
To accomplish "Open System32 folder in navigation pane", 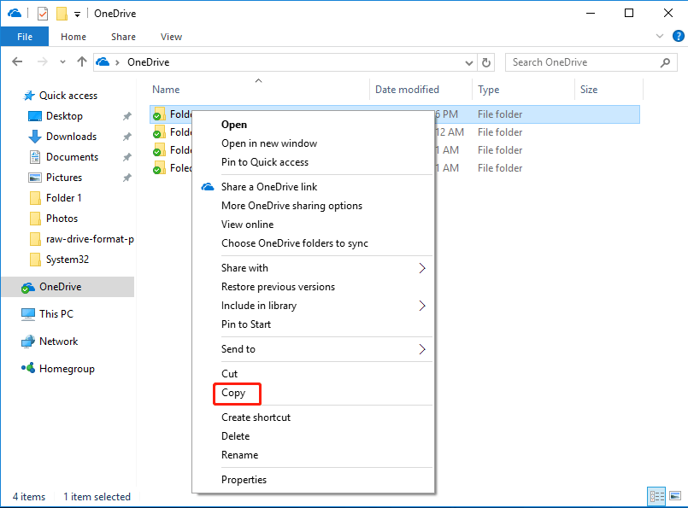I will 68,260.
